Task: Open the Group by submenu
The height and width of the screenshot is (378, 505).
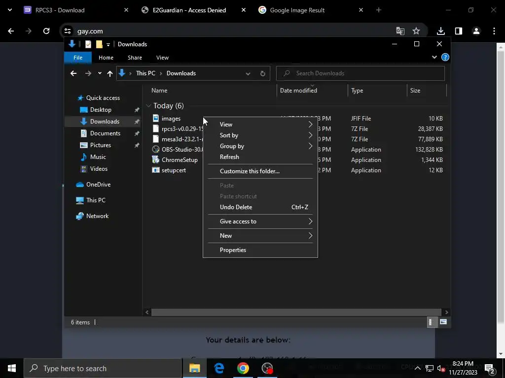Action: (x=260, y=146)
